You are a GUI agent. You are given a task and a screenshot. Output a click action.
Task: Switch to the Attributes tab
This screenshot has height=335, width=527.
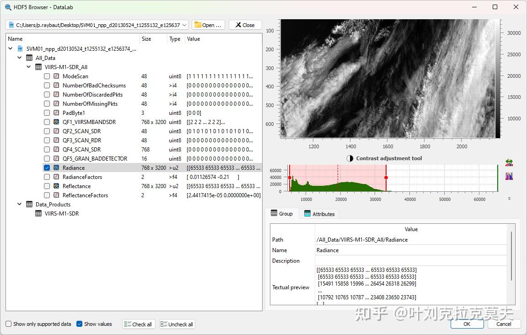(319, 214)
